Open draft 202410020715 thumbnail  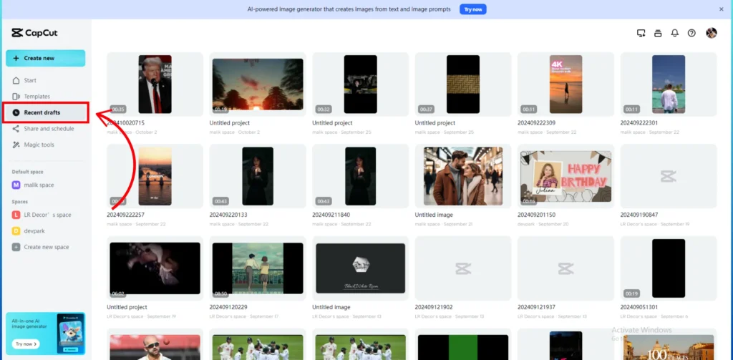pos(155,84)
